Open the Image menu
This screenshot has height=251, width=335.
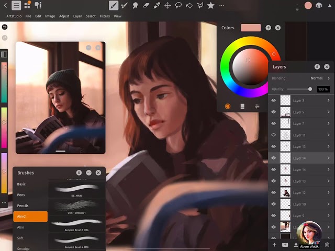tap(50, 16)
